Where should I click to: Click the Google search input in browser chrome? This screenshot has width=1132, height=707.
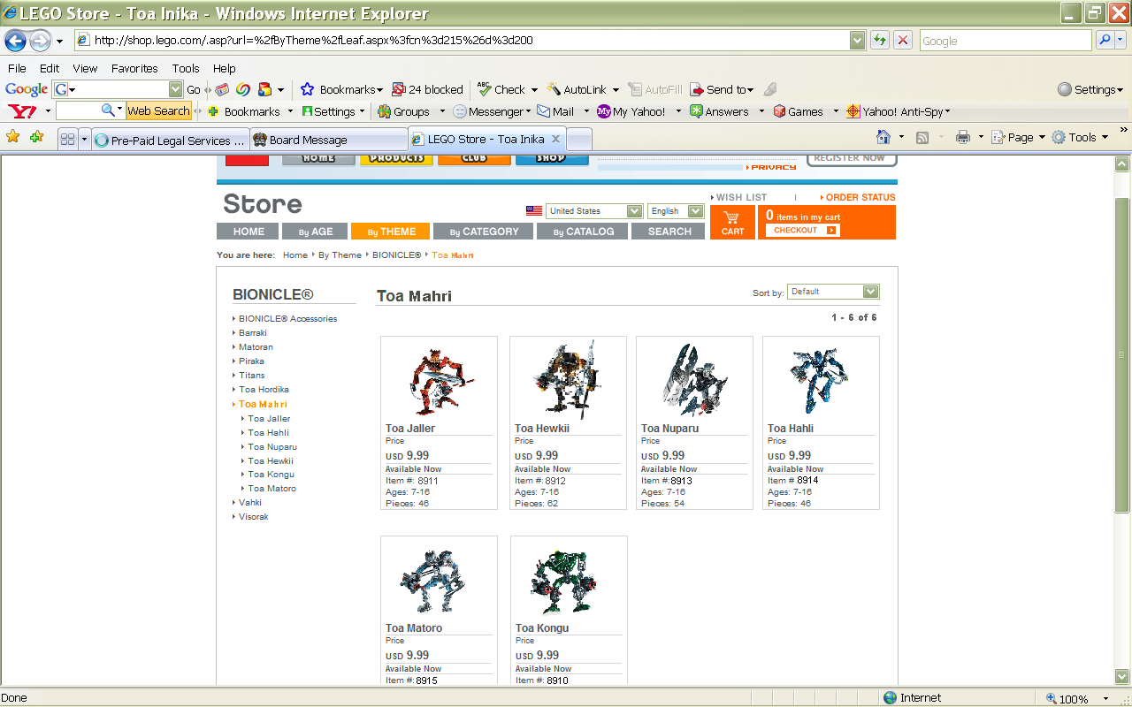(1006, 41)
